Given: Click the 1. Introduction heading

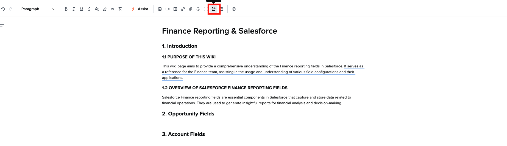Looking at the screenshot, I should click(180, 46).
